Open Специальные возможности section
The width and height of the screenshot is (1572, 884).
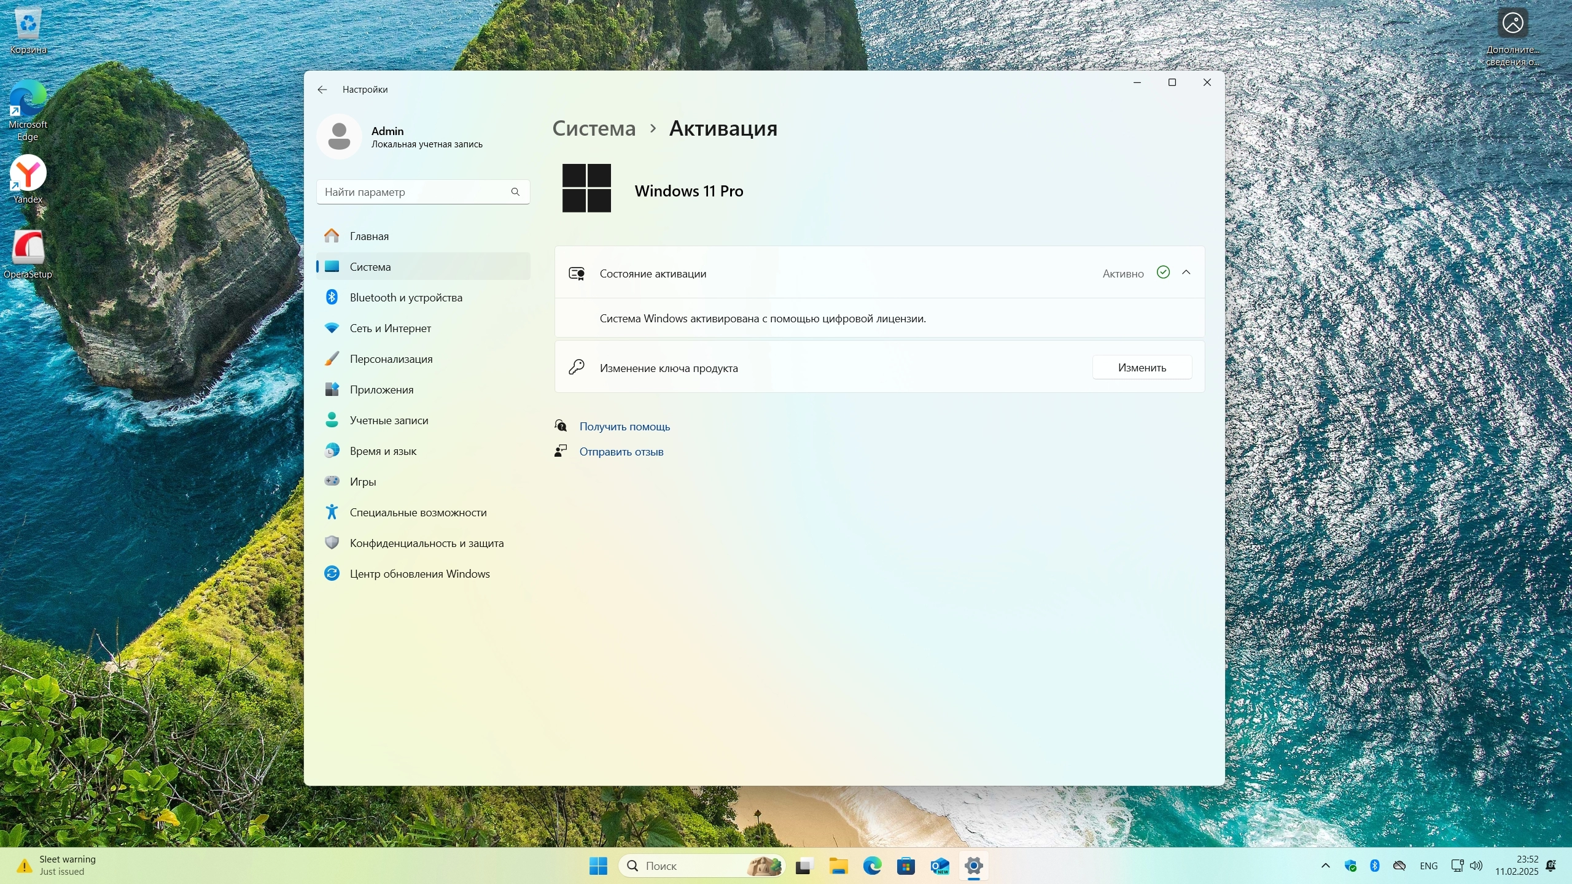(x=418, y=513)
